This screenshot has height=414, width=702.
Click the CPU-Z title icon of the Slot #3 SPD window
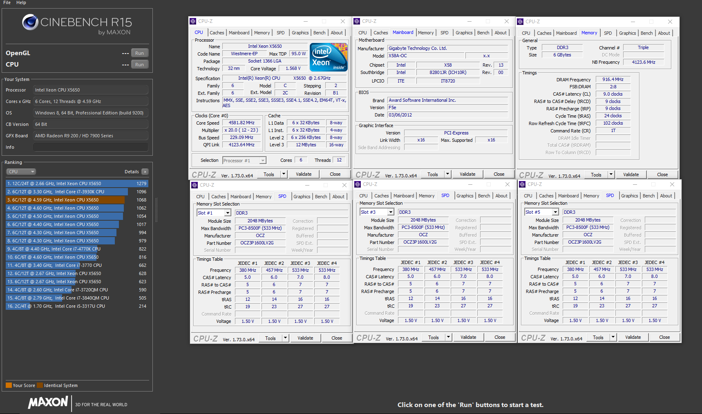(358, 184)
